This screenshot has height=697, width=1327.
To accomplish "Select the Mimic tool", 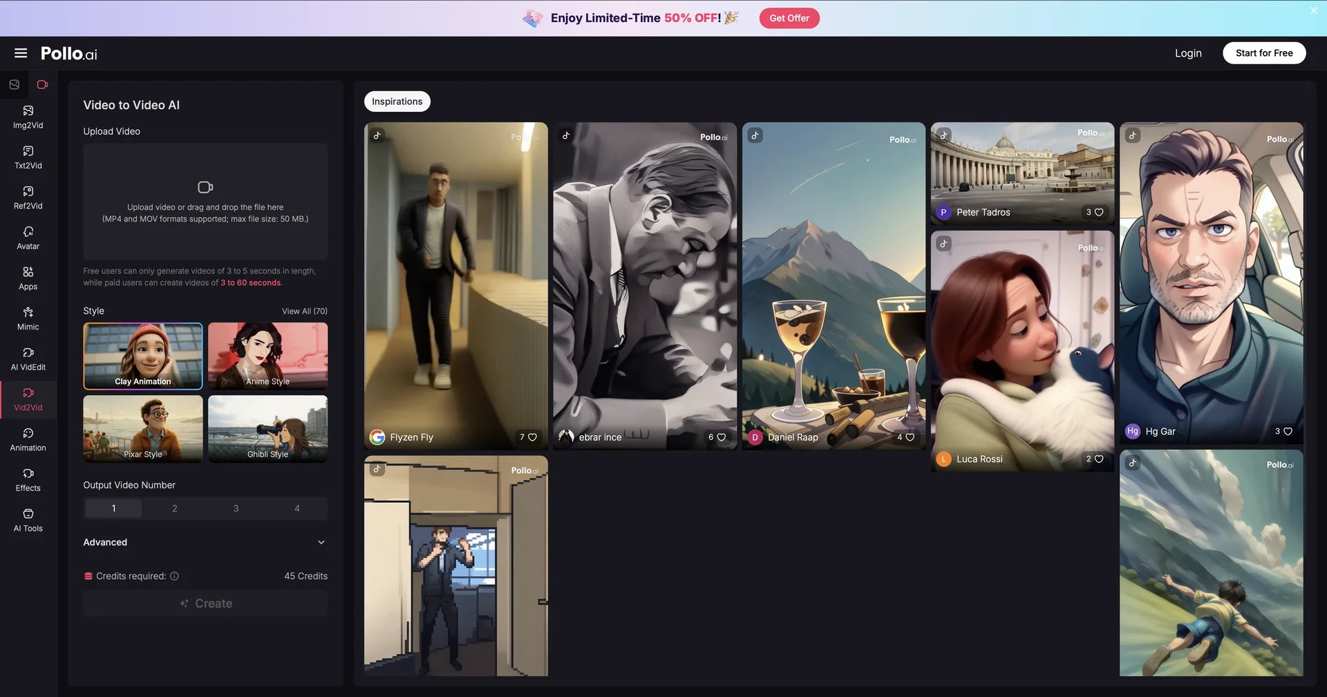I will pos(28,318).
